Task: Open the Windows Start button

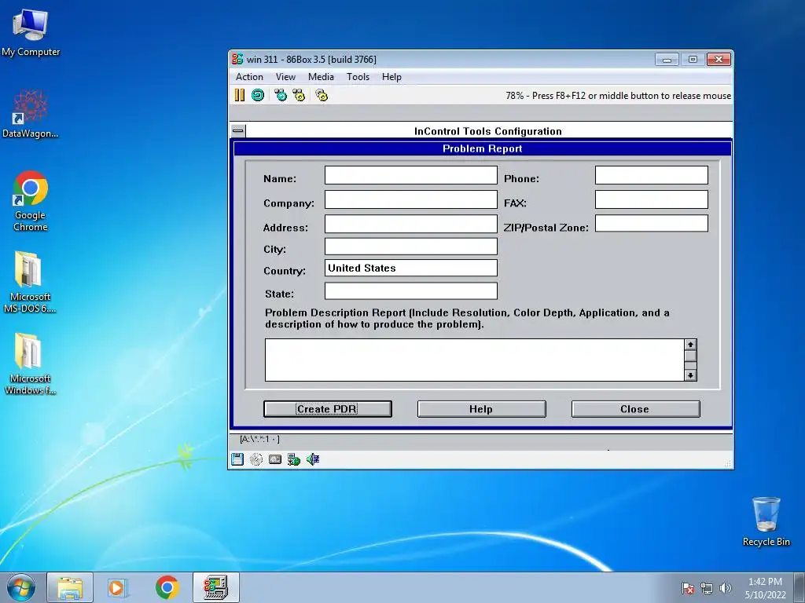Action: point(21,587)
